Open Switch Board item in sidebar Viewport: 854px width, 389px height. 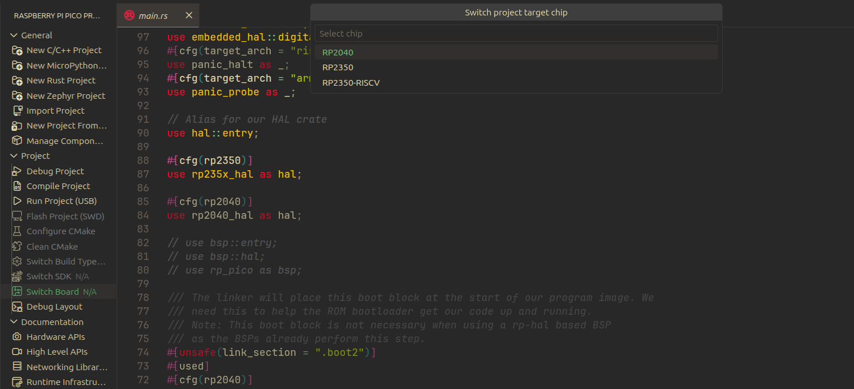point(53,292)
